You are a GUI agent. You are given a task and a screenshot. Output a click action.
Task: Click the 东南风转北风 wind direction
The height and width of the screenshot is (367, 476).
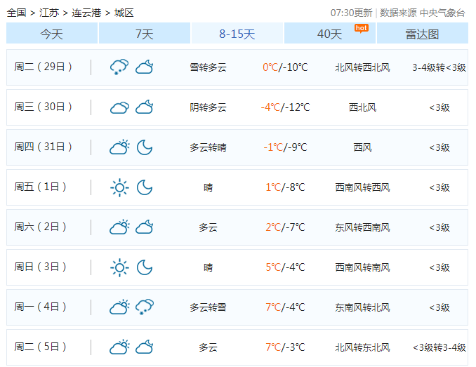[362, 307]
